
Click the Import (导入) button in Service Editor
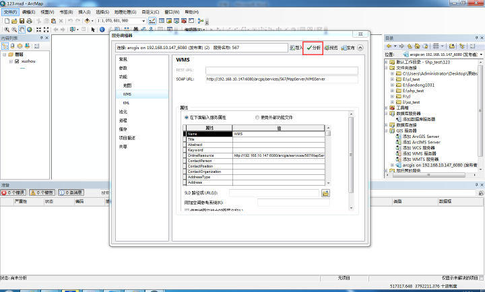(x=296, y=48)
